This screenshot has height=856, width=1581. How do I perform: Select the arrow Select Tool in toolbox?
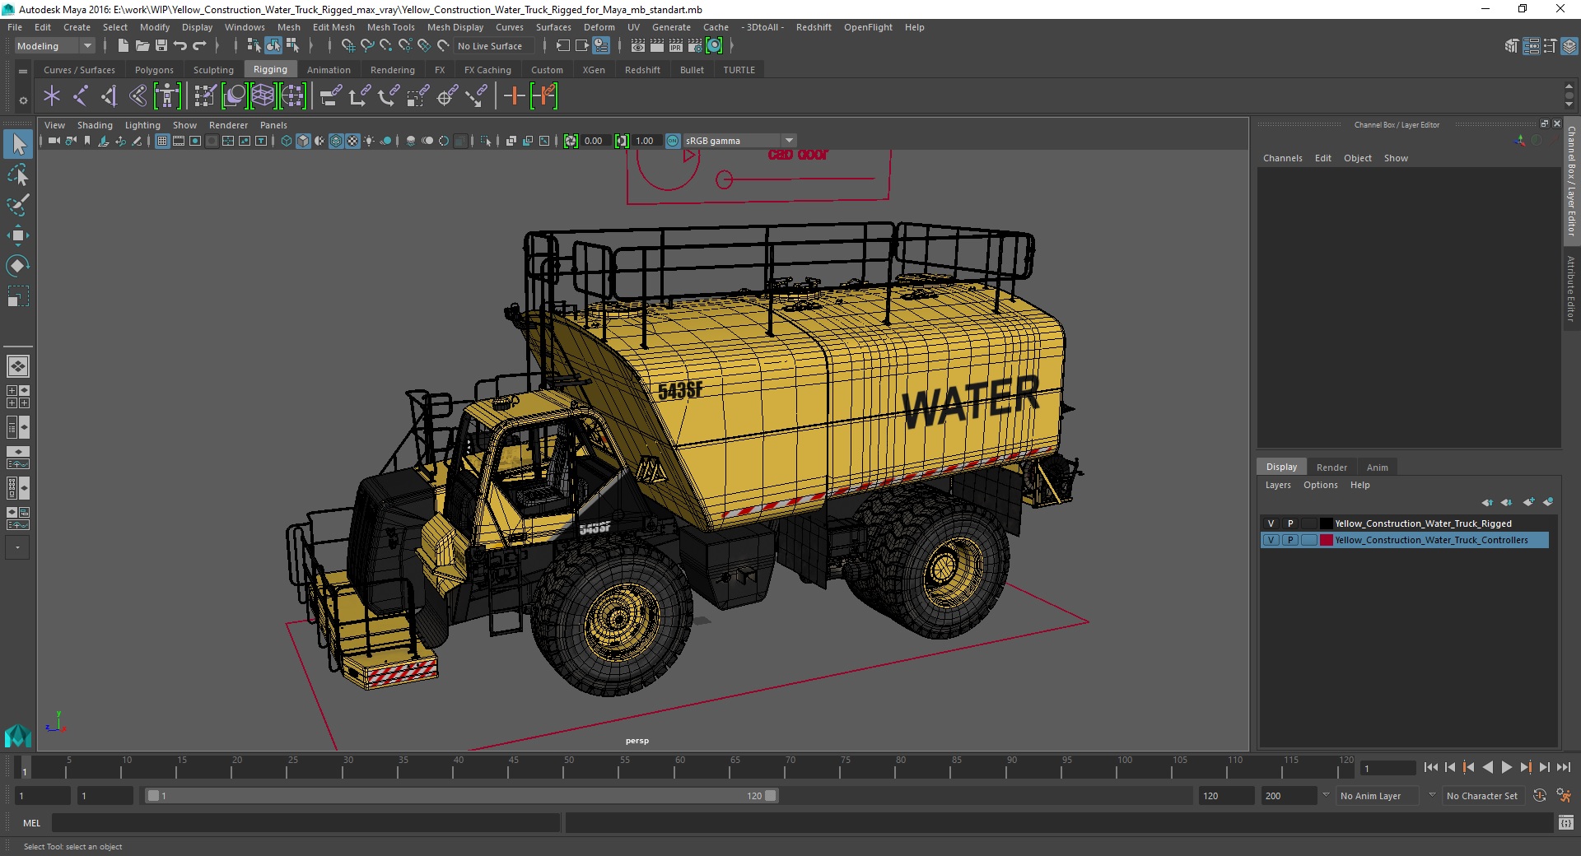click(18, 145)
